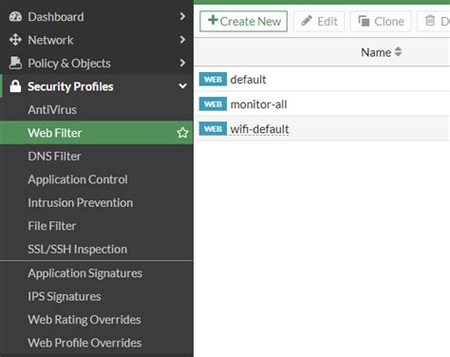Open Application Control settings
Screen dimensions: 450x357
coord(97,179)
